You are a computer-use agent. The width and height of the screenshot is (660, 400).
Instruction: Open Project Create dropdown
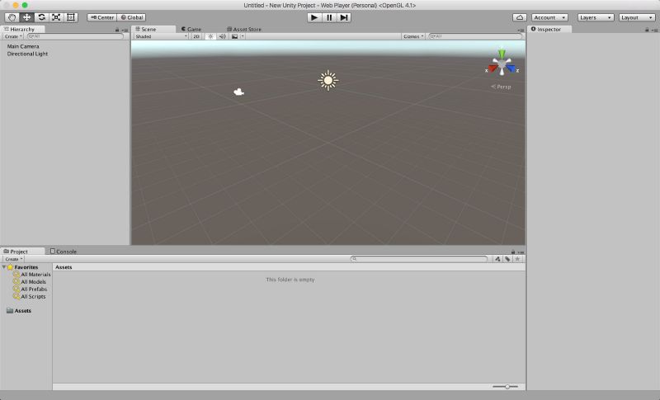pyautogui.click(x=13, y=259)
